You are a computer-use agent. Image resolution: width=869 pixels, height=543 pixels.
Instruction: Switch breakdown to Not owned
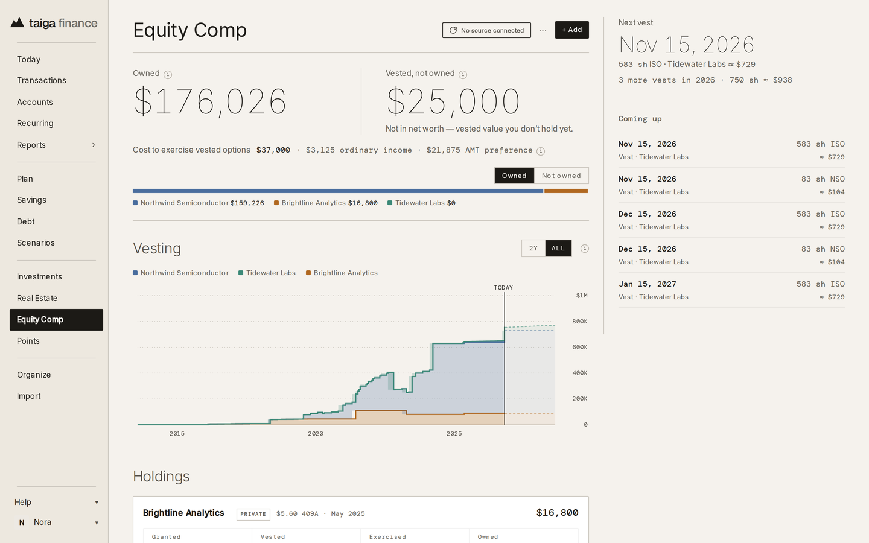coord(561,176)
